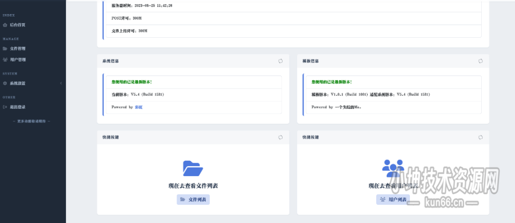Click the 系统信息 card title

coord(111,61)
